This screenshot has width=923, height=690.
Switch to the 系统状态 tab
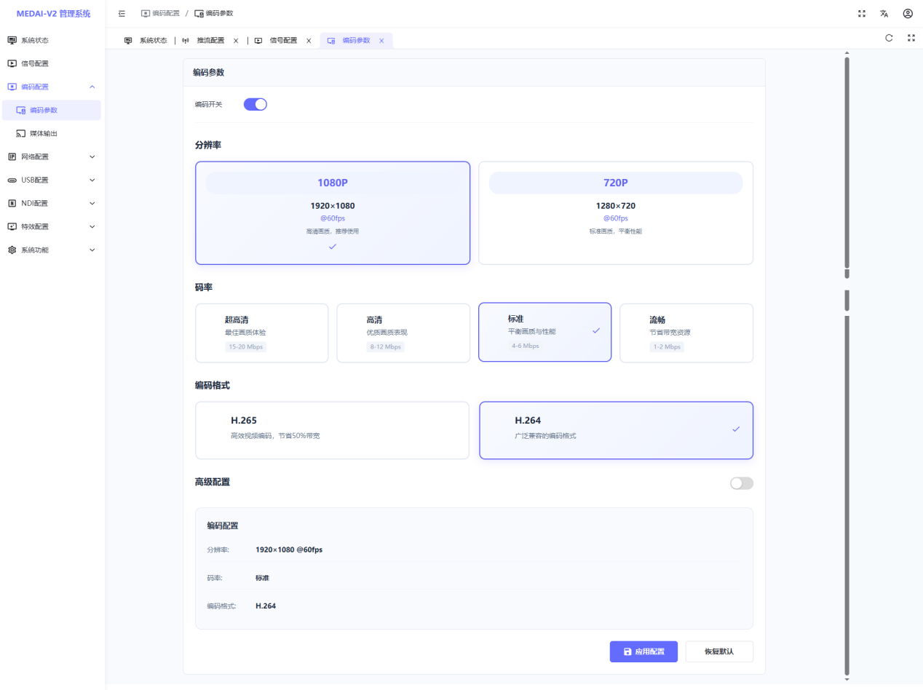pos(146,41)
